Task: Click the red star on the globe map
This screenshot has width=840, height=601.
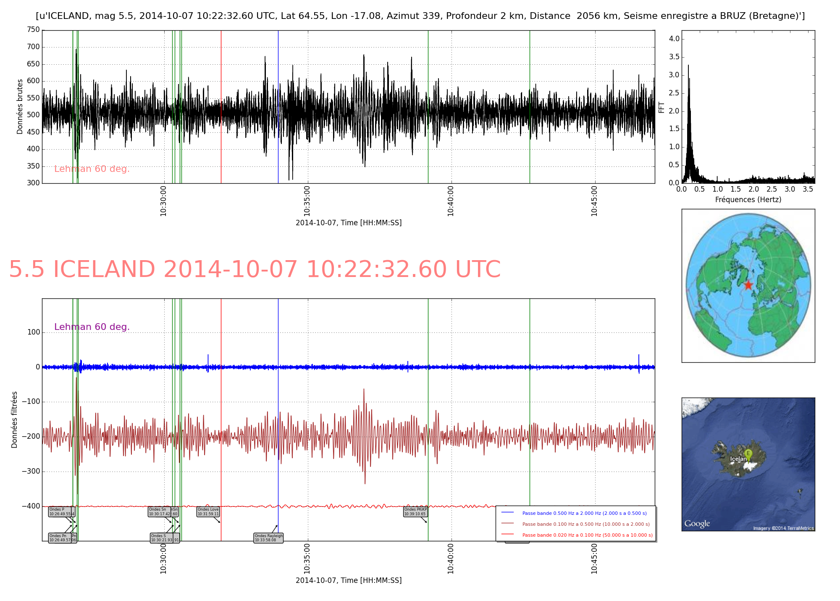Action: coord(748,285)
